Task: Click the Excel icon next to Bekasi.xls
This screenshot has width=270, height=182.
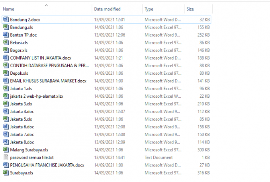Action: coord(6,43)
